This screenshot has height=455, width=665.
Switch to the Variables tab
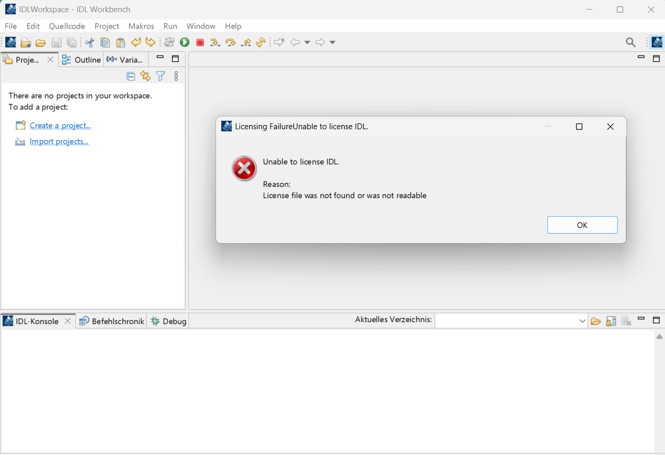tap(124, 60)
